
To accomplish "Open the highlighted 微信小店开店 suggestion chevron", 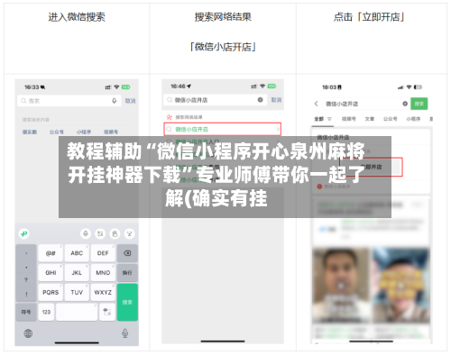I will point(278,130).
